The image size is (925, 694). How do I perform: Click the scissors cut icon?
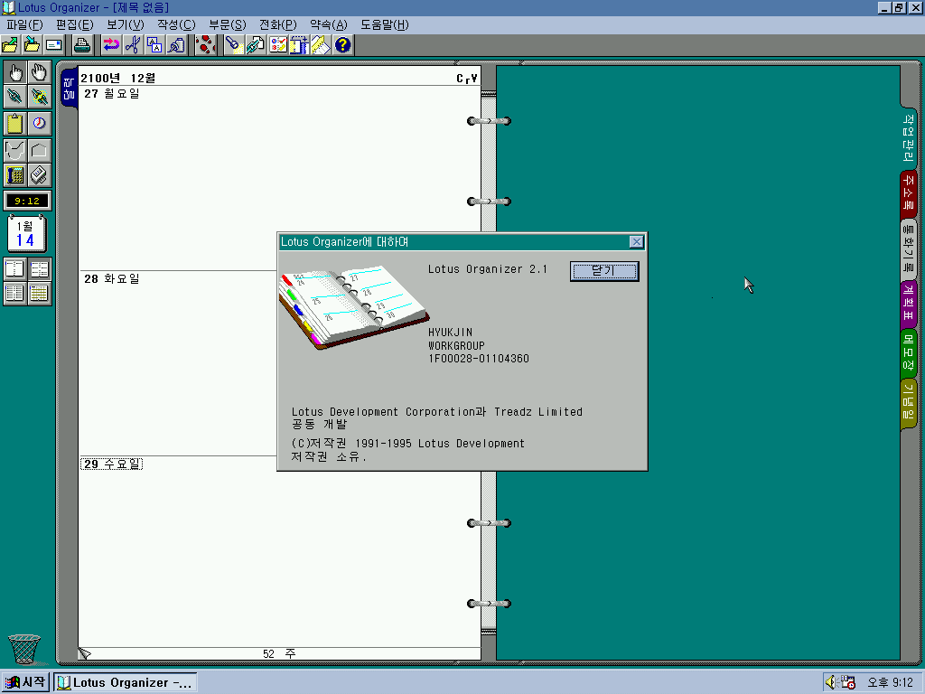click(x=133, y=45)
